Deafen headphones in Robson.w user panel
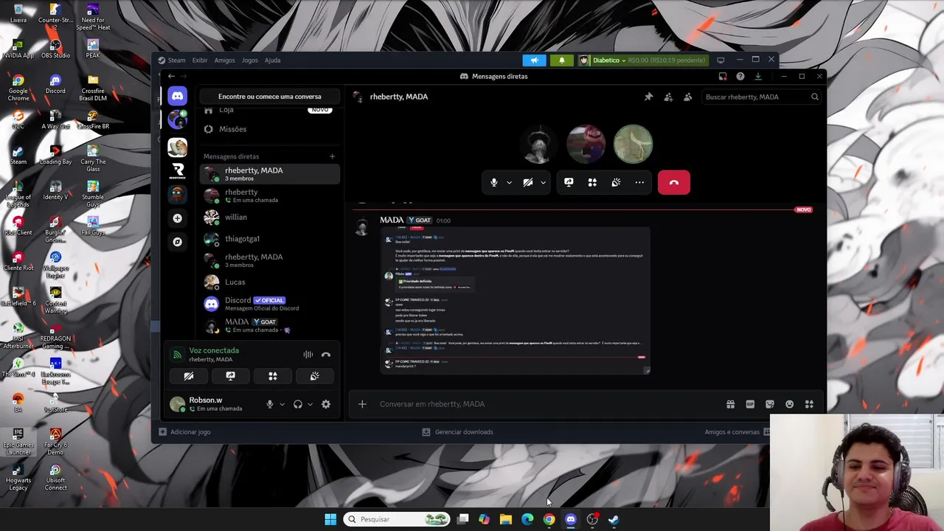 pyautogui.click(x=298, y=404)
